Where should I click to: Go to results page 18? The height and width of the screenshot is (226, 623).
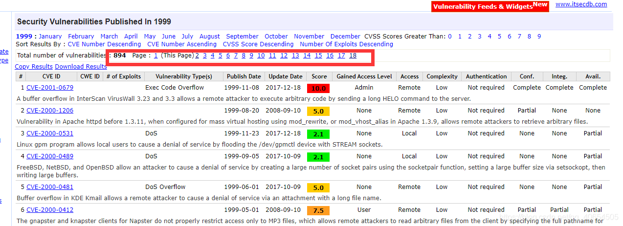point(353,56)
